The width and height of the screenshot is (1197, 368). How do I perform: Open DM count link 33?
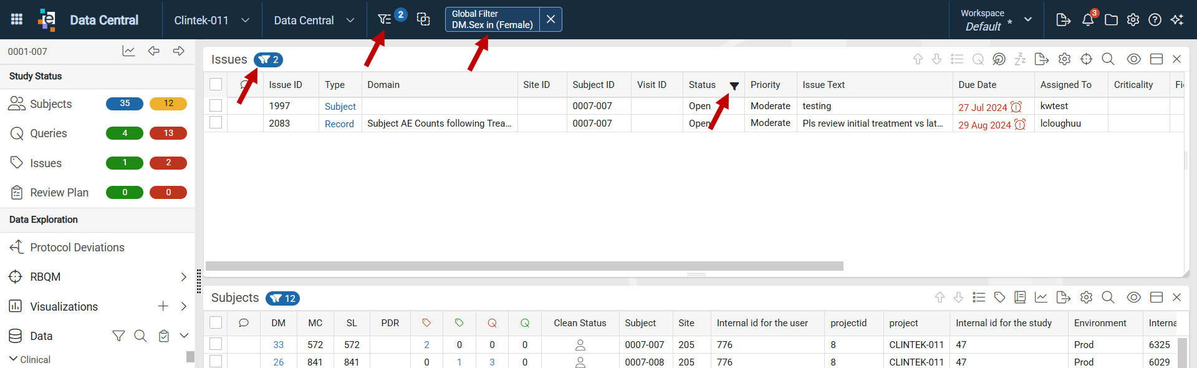279,345
